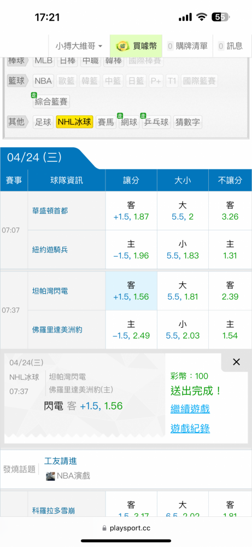The height and width of the screenshot is (547, 252).
Task: Open the 工友請進 hot topic link
Action: pyautogui.click(x=61, y=461)
